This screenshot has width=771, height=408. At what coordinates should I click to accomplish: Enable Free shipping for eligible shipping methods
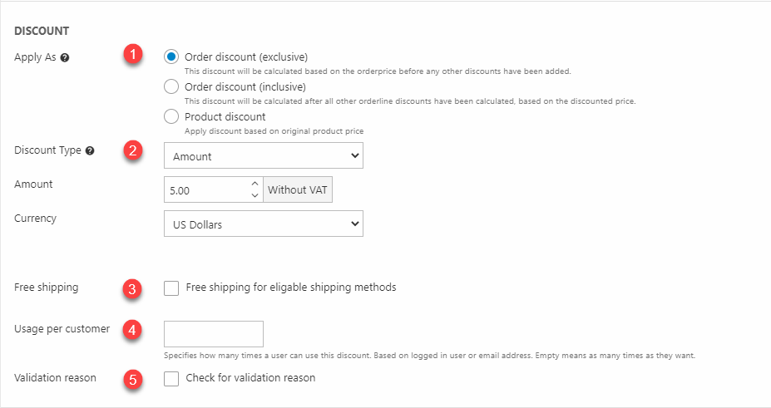click(x=171, y=288)
